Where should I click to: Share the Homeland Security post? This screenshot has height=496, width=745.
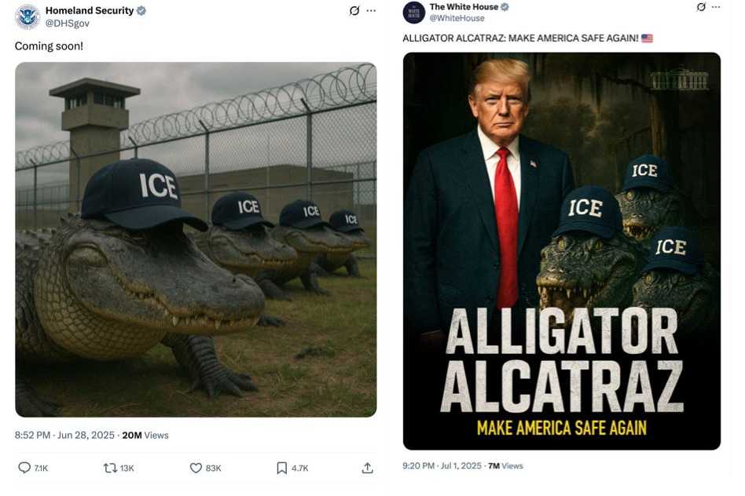tap(367, 468)
